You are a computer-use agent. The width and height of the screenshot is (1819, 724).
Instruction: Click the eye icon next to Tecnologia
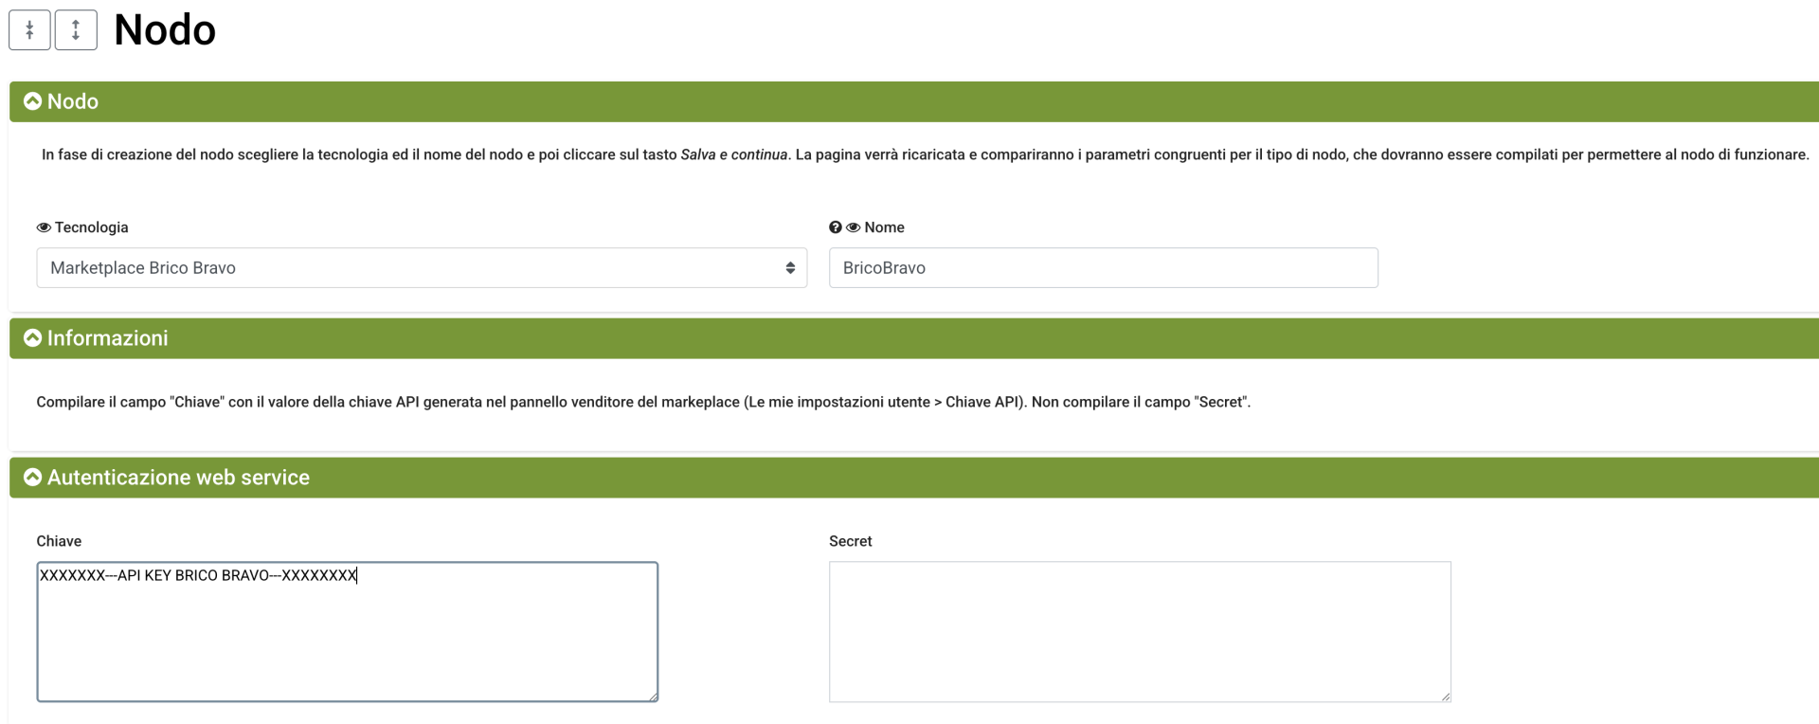pyautogui.click(x=44, y=227)
